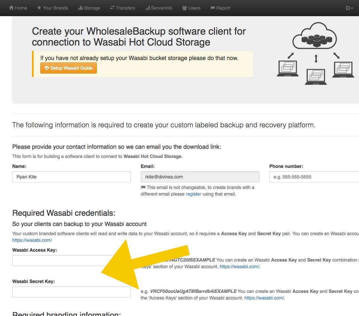359x316 pixels.
Task: Click the 'Wasabi Hot Cloud Storage' bold text
Action: click(x=153, y=156)
